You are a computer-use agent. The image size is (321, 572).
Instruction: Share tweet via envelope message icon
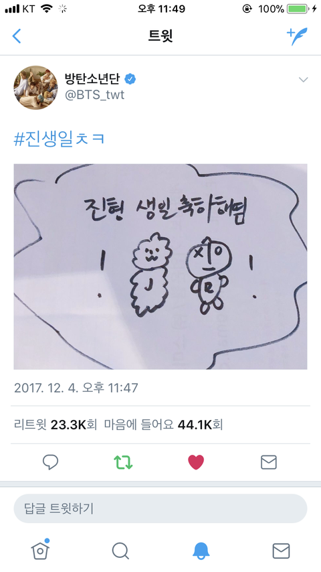pos(269,462)
